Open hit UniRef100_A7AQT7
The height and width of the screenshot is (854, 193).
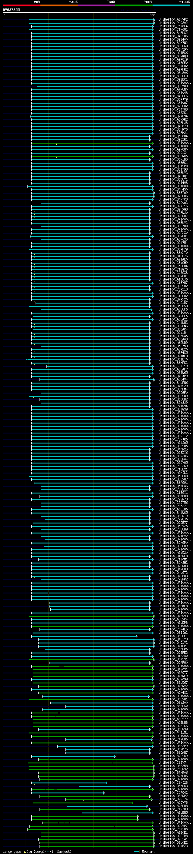(173, 673)
